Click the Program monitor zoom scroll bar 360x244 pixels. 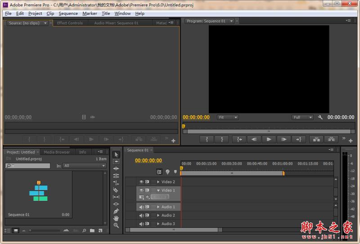click(269, 131)
